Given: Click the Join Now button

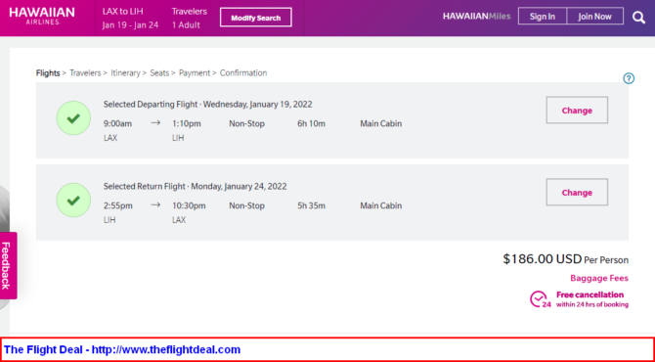Looking at the screenshot, I should coord(594,17).
